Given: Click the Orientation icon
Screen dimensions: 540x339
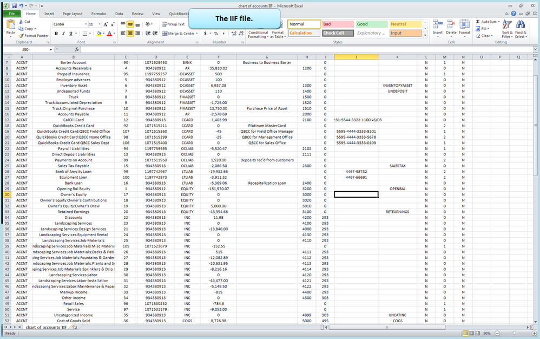Looking at the screenshot, I should pyautogui.click(x=148, y=24).
